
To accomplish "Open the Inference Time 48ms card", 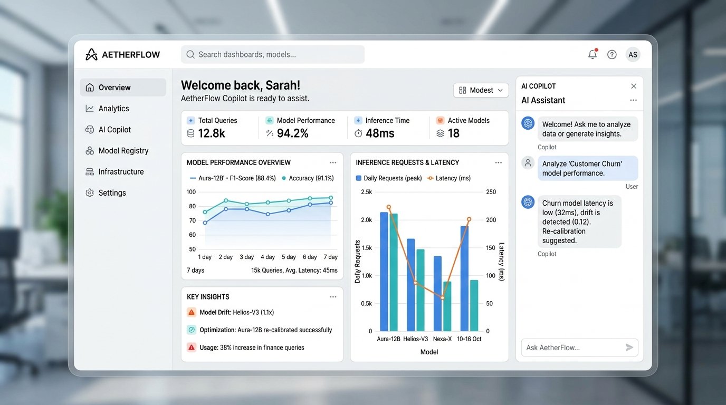I will (388, 128).
